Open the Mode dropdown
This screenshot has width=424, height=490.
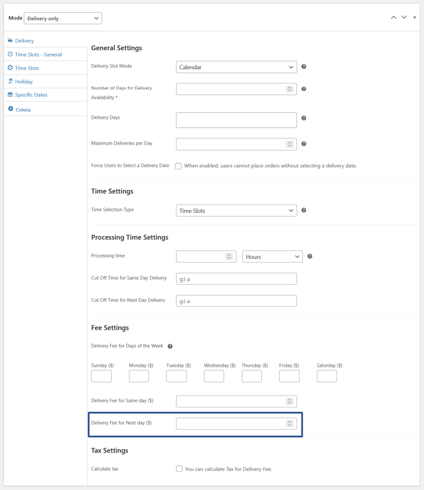(63, 18)
